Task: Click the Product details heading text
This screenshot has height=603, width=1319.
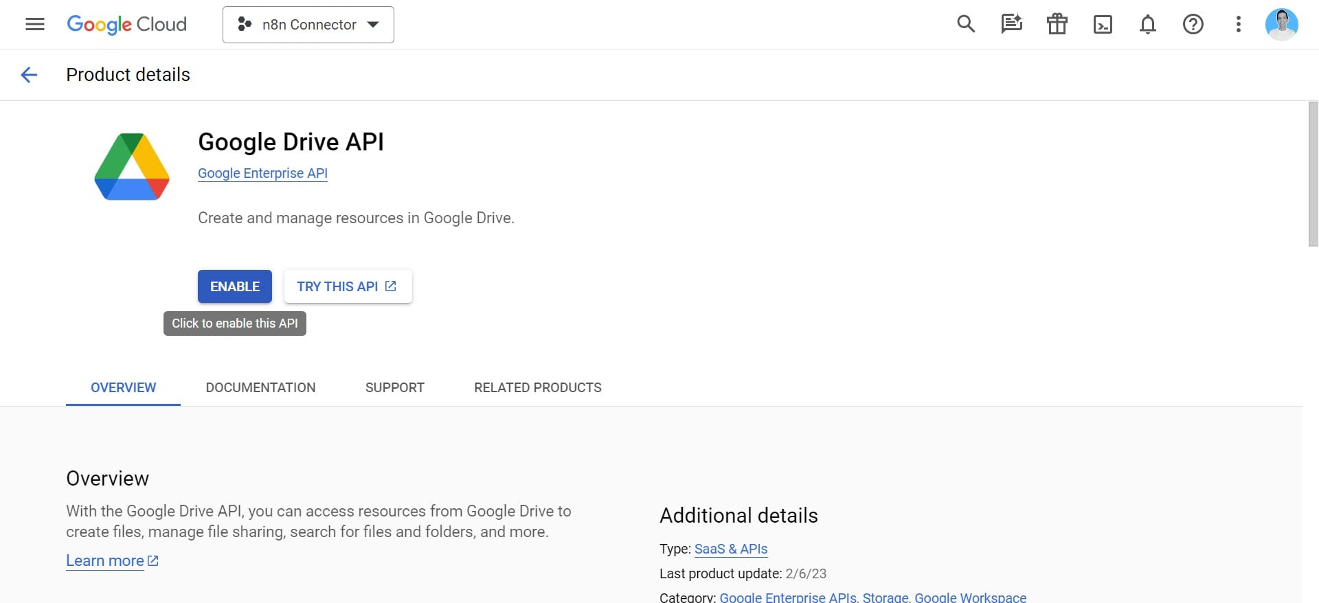Action: 128,74
